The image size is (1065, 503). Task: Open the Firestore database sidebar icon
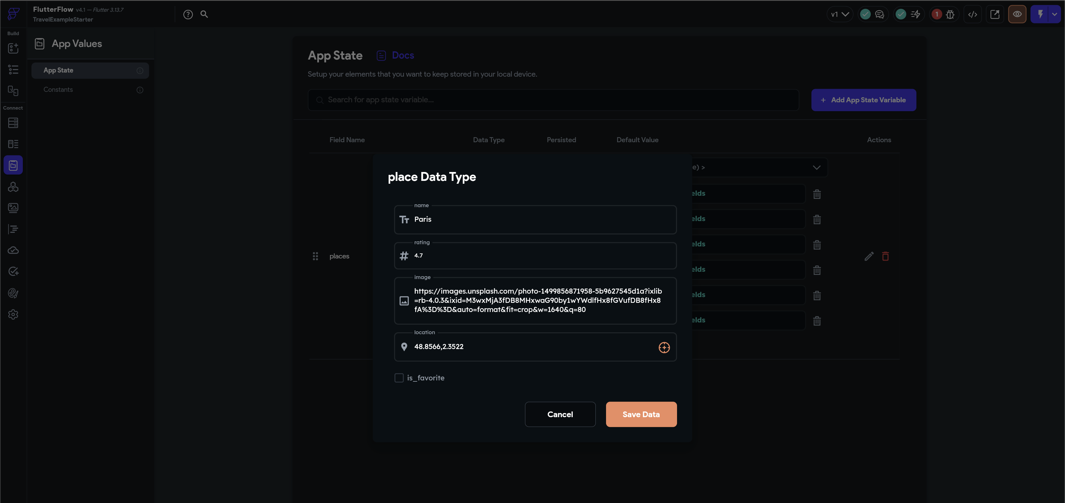(x=13, y=123)
